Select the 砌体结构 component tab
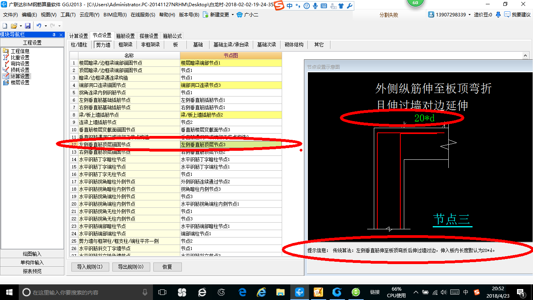Viewport: 533px width, 300px height. [294, 45]
